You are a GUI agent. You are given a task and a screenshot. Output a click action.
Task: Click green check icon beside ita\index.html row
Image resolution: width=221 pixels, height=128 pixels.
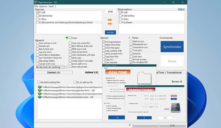coord(40,97)
